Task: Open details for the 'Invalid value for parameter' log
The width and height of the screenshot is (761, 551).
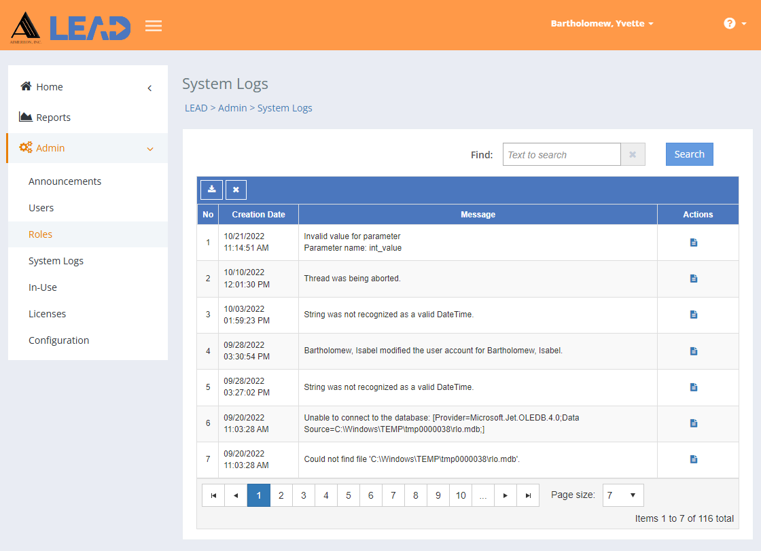Action: coord(693,242)
